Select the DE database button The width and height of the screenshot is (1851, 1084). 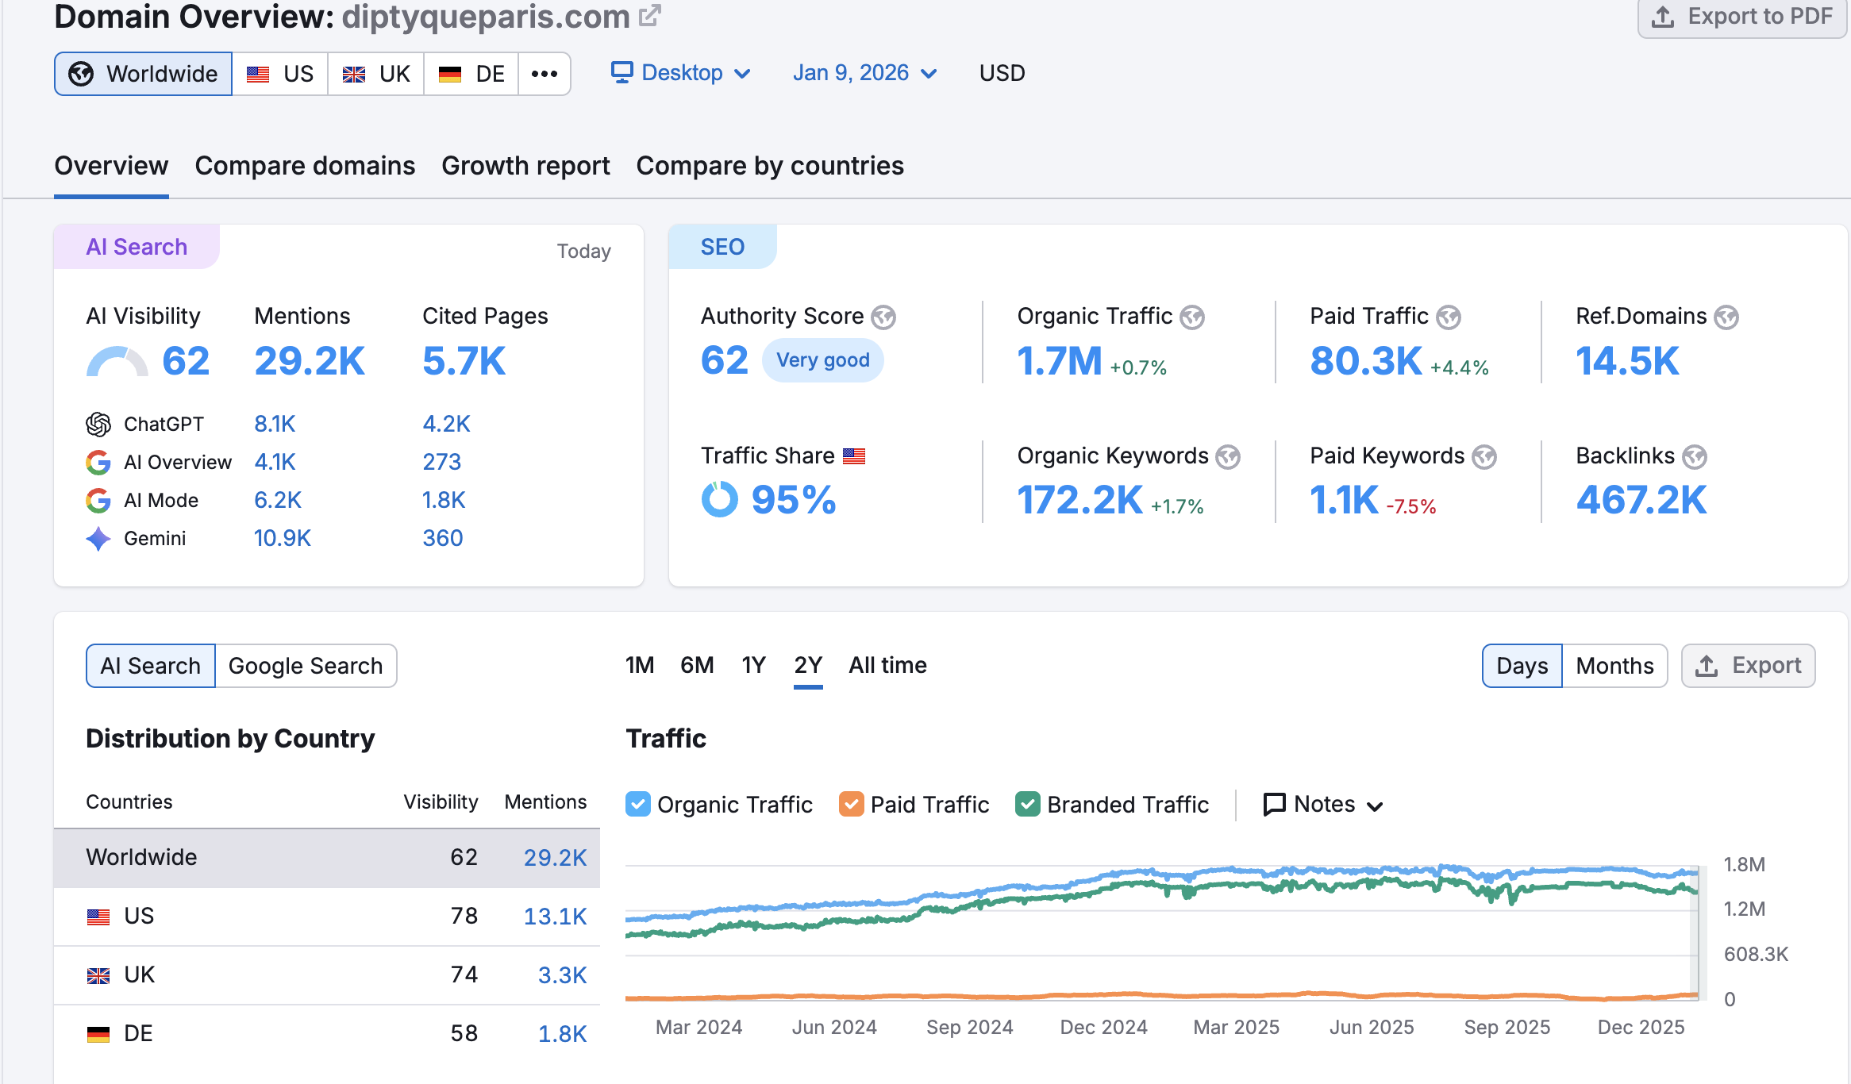pyautogui.click(x=471, y=74)
